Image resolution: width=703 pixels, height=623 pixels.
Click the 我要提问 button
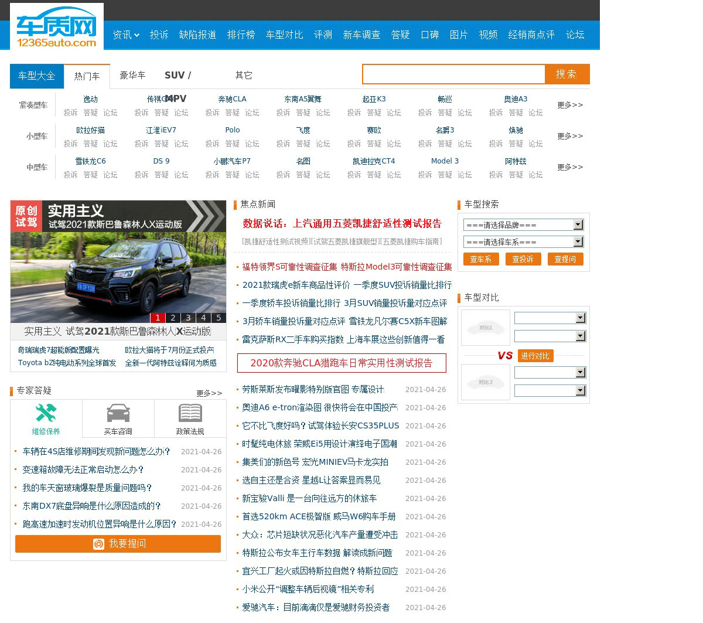pyautogui.click(x=118, y=544)
